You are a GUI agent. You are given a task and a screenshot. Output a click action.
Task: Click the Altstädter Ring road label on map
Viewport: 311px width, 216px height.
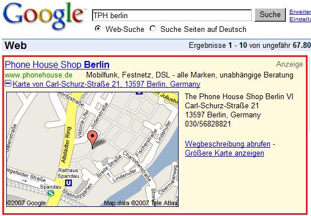click(x=66, y=145)
